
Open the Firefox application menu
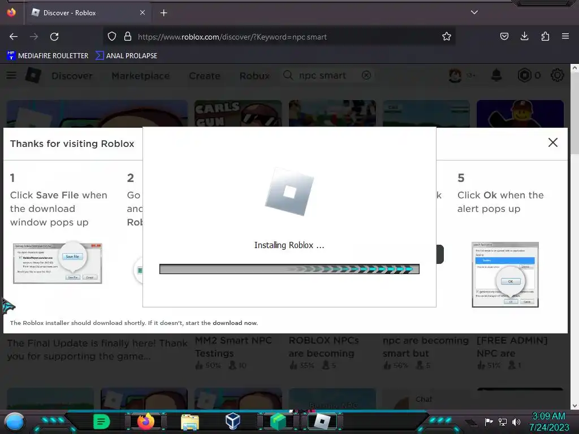pyautogui.click(x=565, y=36)
